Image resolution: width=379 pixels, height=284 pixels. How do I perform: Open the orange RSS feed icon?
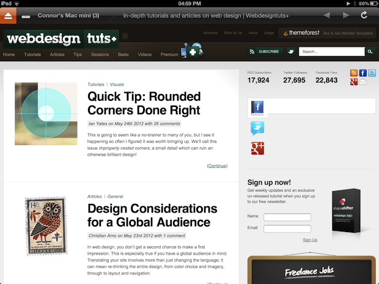click(353, 73)
